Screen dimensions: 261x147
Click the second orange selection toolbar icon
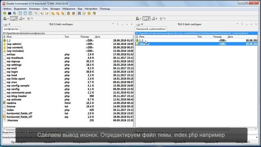[x=58, y=13]
